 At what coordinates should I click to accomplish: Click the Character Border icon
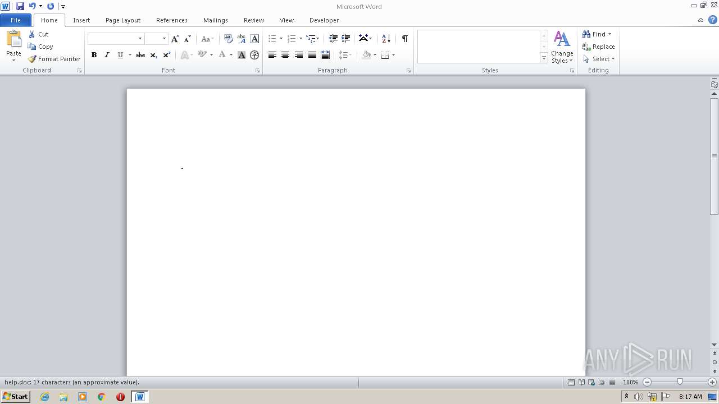tap(254, 39)
